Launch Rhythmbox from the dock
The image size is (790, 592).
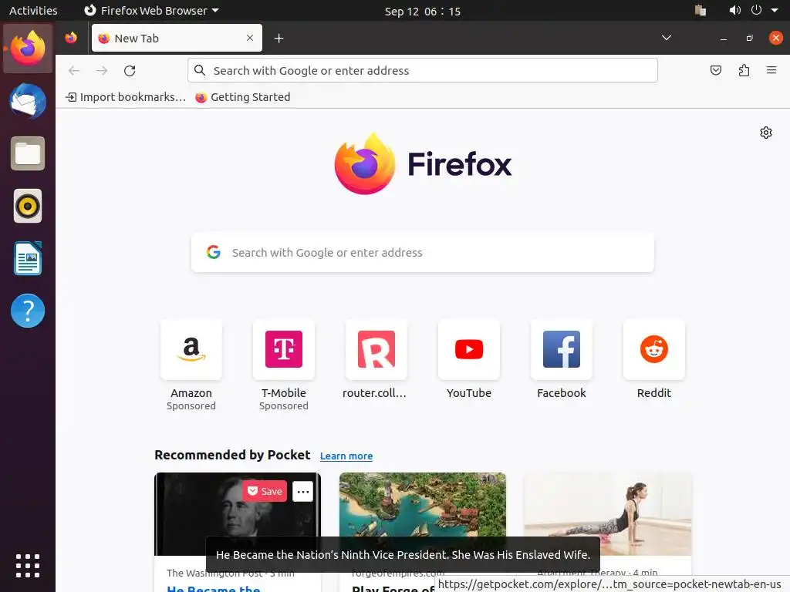point(28,206)
